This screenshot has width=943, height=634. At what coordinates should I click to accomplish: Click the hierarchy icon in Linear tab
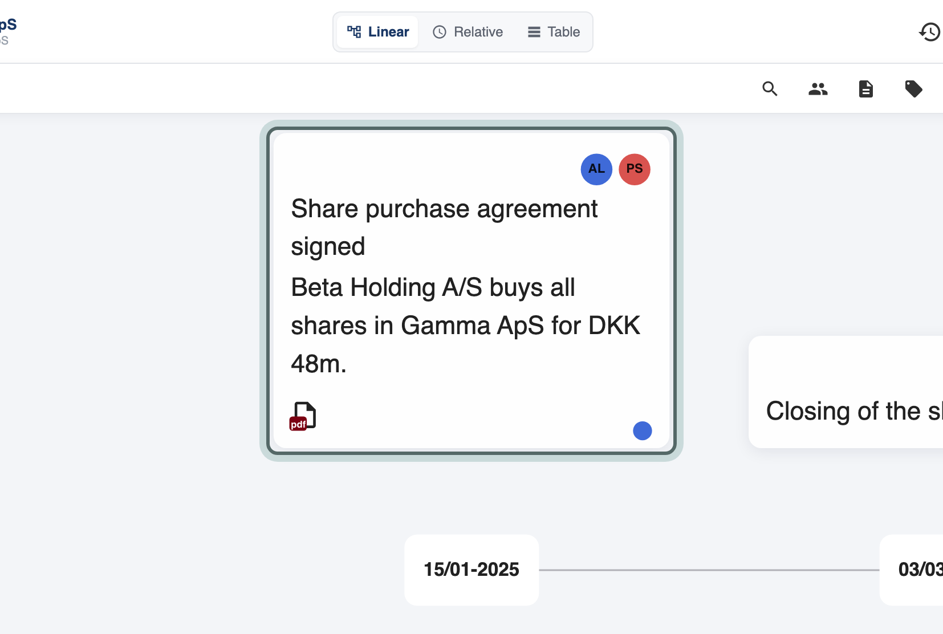354,32
